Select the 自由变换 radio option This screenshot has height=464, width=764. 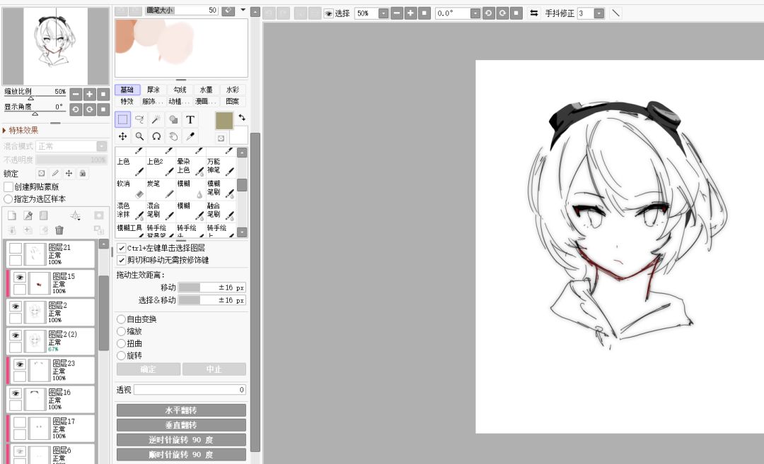pyautogui.click(x=122, y=319)
